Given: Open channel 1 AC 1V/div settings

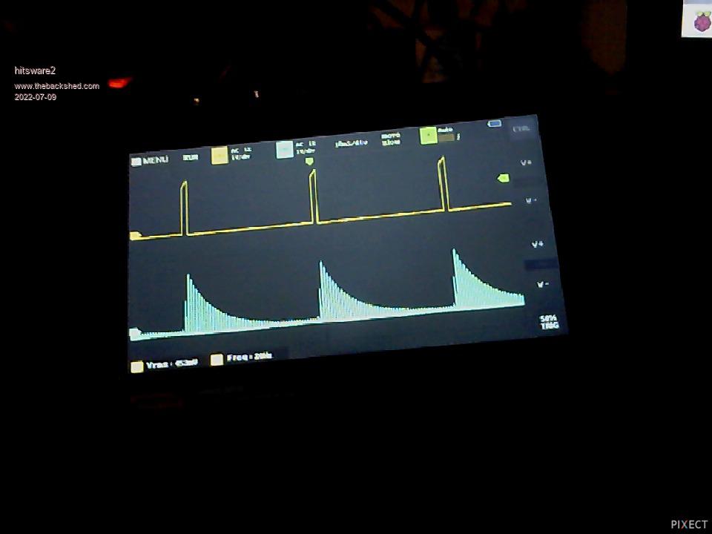Looking at the screenshot, I should (x=241, y=154).
